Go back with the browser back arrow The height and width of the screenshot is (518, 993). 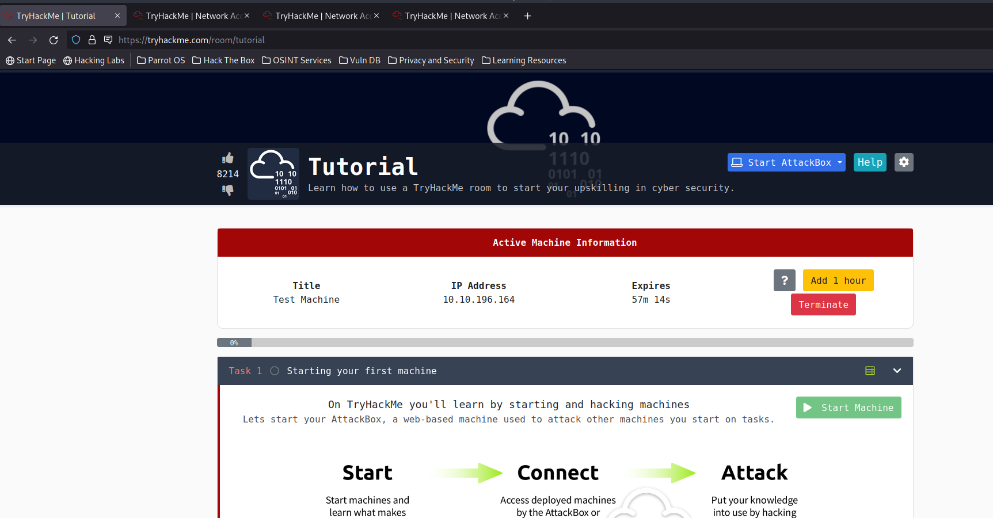12,40
